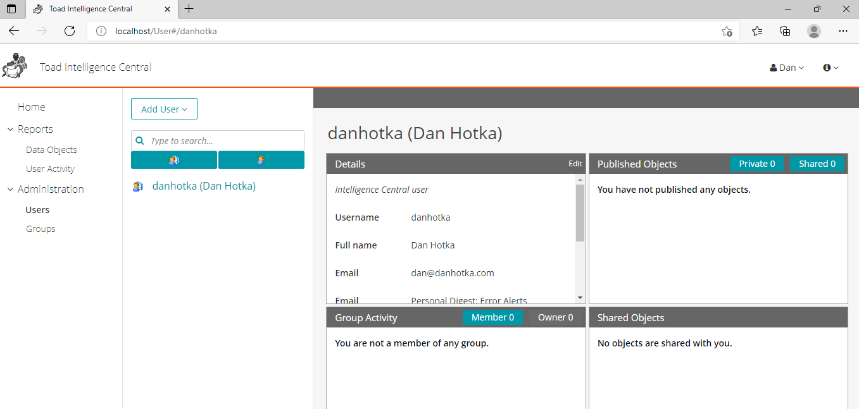Click the tab actions icon at top-left
The width and height of the screenshot is (859, 409).
[x=11, y=9]
